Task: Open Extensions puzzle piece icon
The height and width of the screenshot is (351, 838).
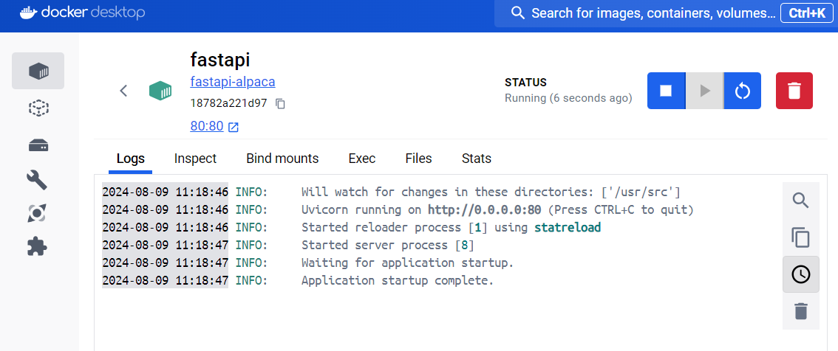Action: 38,246
